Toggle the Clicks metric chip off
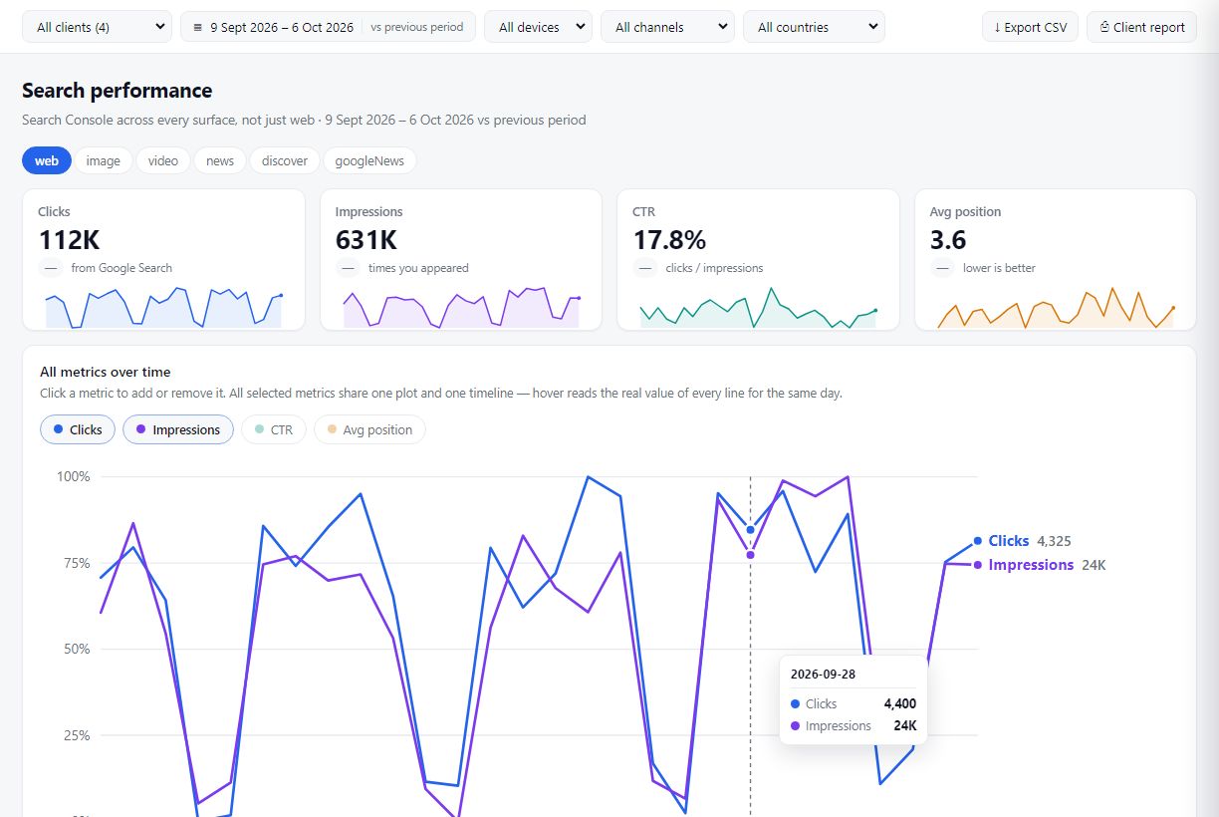 [x=78, y=429]
